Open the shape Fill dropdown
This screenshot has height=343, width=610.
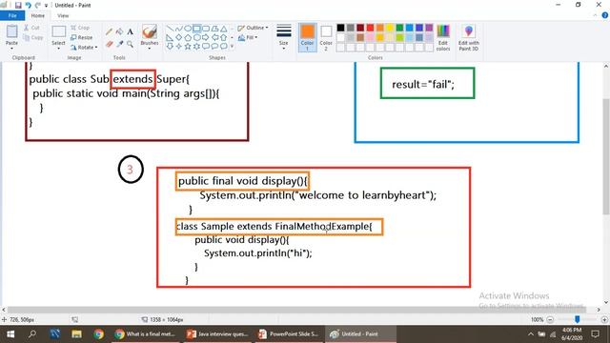[248, 38]
